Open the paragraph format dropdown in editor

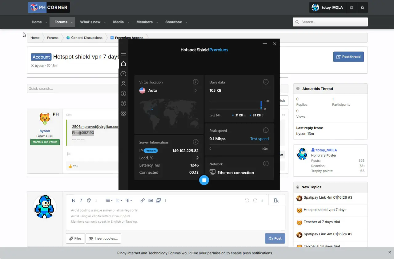point(129,200)
